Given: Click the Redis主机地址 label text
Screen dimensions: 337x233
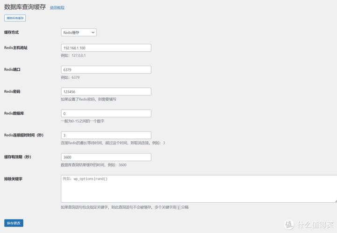Looking at the screenshot, I should (16, 48).
